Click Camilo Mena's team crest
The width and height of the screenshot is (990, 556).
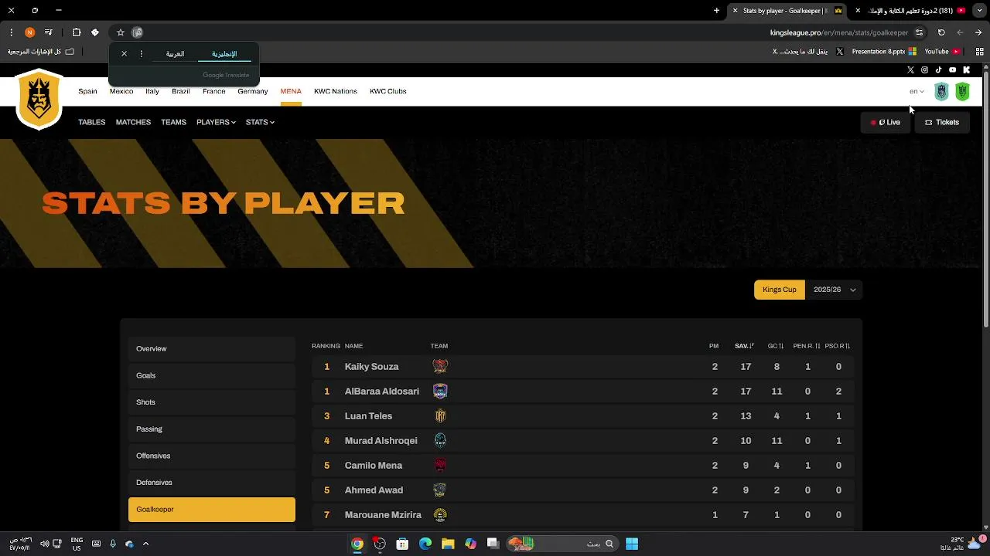pyautogui.click(x=440, y=465)
